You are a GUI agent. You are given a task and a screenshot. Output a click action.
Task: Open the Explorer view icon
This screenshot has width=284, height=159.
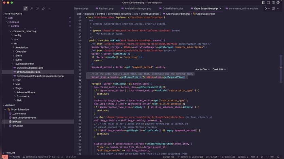[x=26, y=8]
